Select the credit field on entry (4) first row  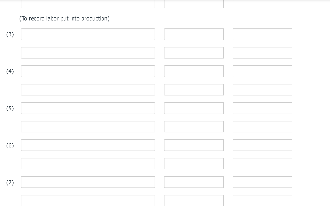pyautogui.click(x=262, y=71)
